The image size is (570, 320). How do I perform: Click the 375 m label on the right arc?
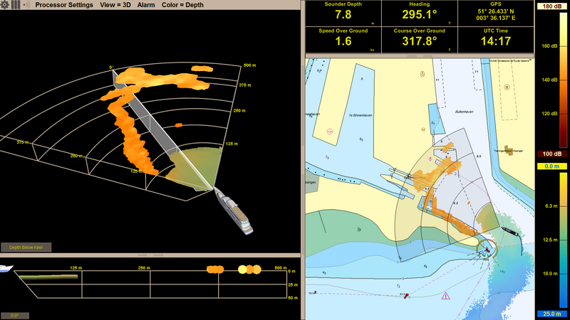click(244, 85)
